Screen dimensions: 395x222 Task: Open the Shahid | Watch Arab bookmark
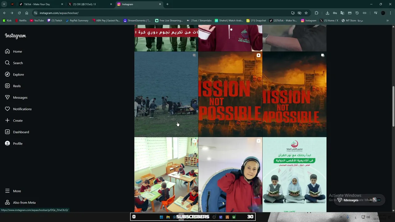[x=229, y=21]
